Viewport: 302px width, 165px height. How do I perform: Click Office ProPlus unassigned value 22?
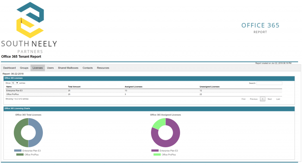(201, 95)
